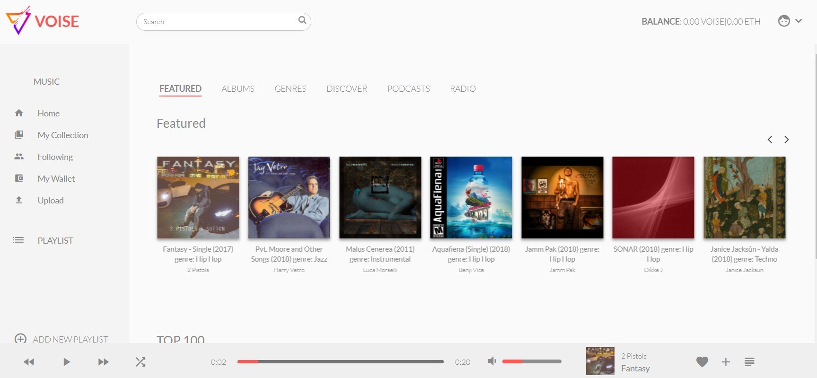
Task: Mute the volume speaker icon
Action: coord(492,361)
